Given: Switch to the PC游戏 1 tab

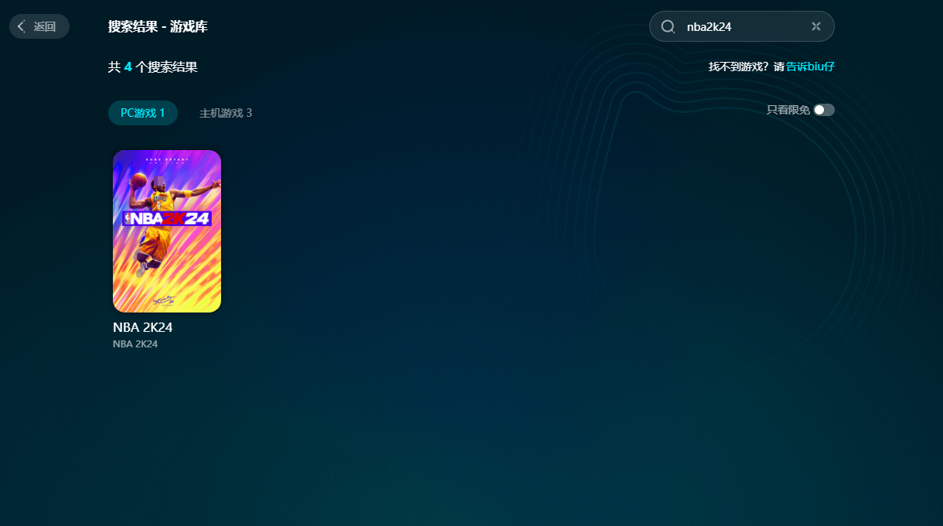Looking at the screenshot, I should point(143,113).
